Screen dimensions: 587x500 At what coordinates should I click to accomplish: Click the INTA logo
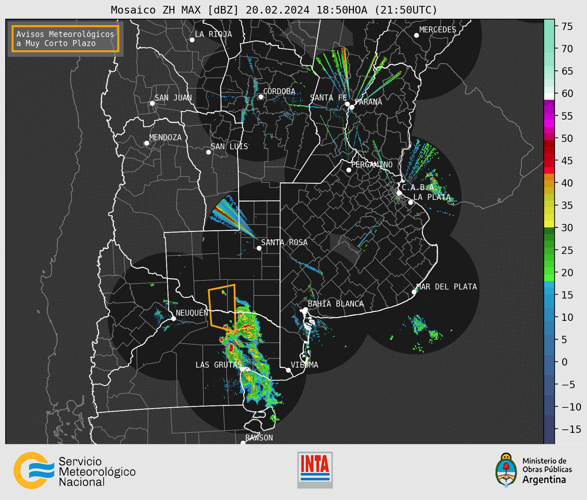click(x=315, y=470)
